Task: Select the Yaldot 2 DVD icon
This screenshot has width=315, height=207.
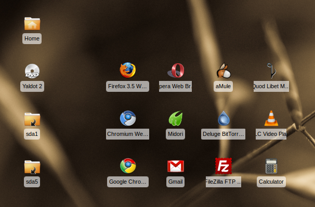Action: coord(32,71)
